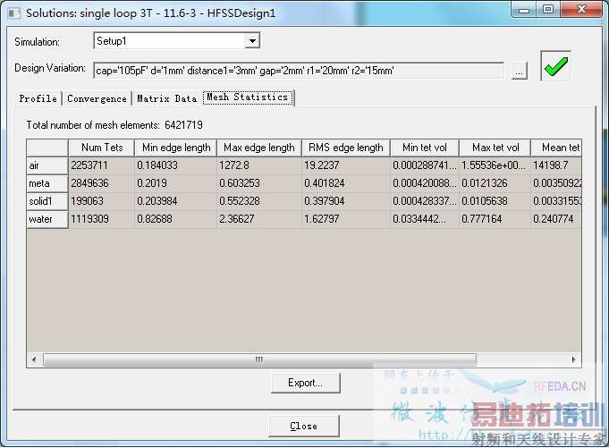The height and width of the screenshot is (448, 609).
Task: Click the cell with value 0.240774
Action: click(x=556, y=219)
